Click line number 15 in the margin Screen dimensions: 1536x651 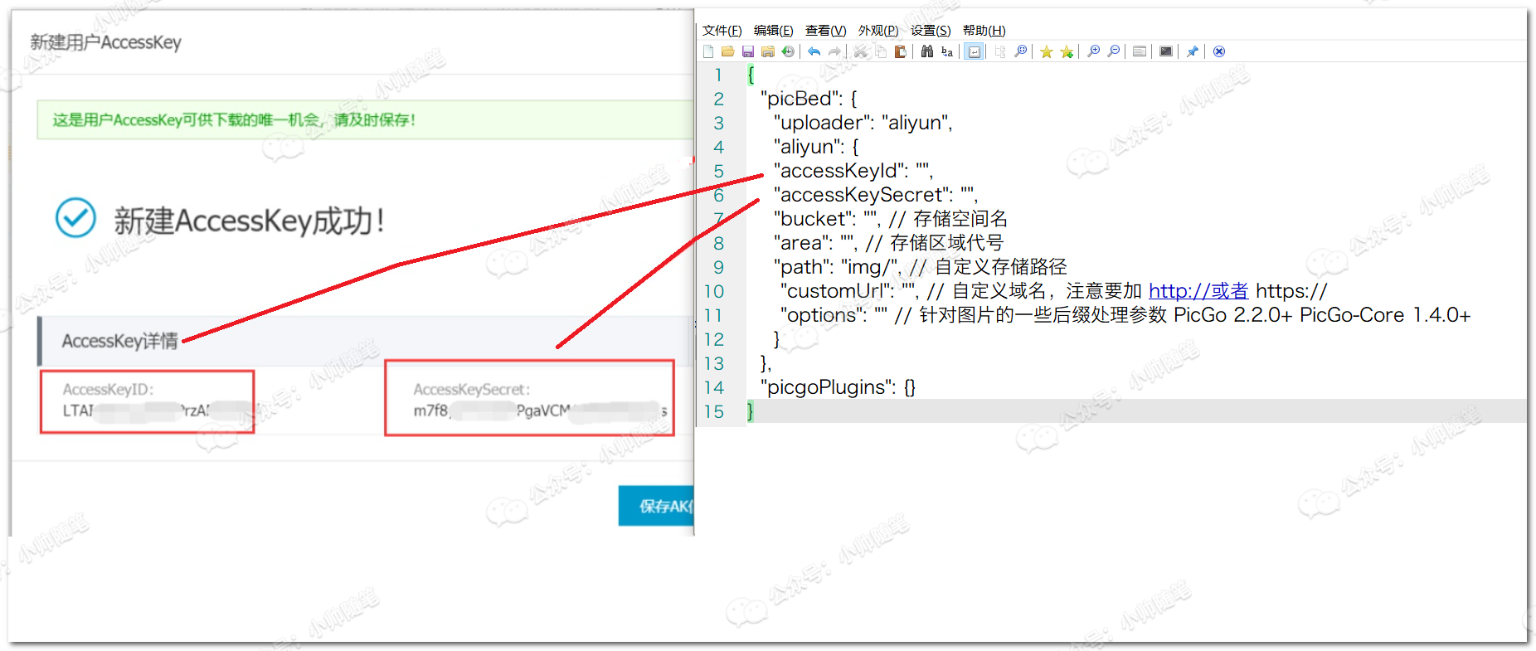click(714, 411)
